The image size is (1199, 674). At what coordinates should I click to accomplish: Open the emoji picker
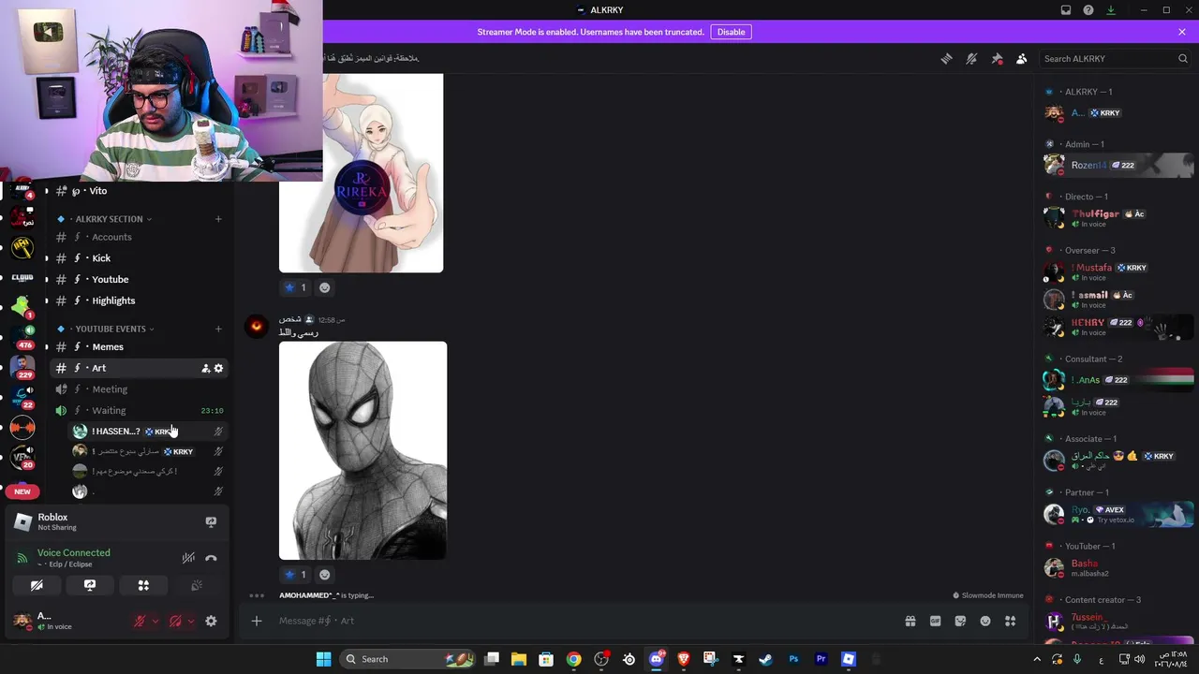[x=985, y=621]
